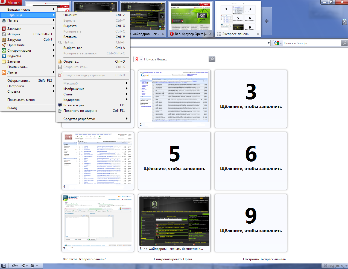The height and width of the screenshot is (269, 348).
Task: Fill empty Speed Dial cell 9
Action: tap(251, 223)
